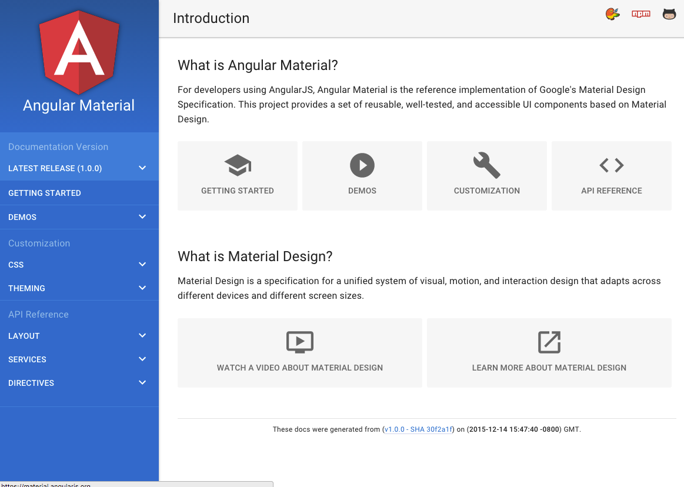The image size is (684, 487).
Task: Open the v1.0.0 - SHA 30f2a1f link
Action: pyautogui.click(x=418, y=429)
